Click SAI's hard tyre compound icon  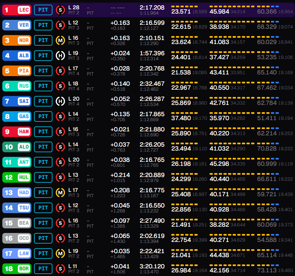click(60, 101)
